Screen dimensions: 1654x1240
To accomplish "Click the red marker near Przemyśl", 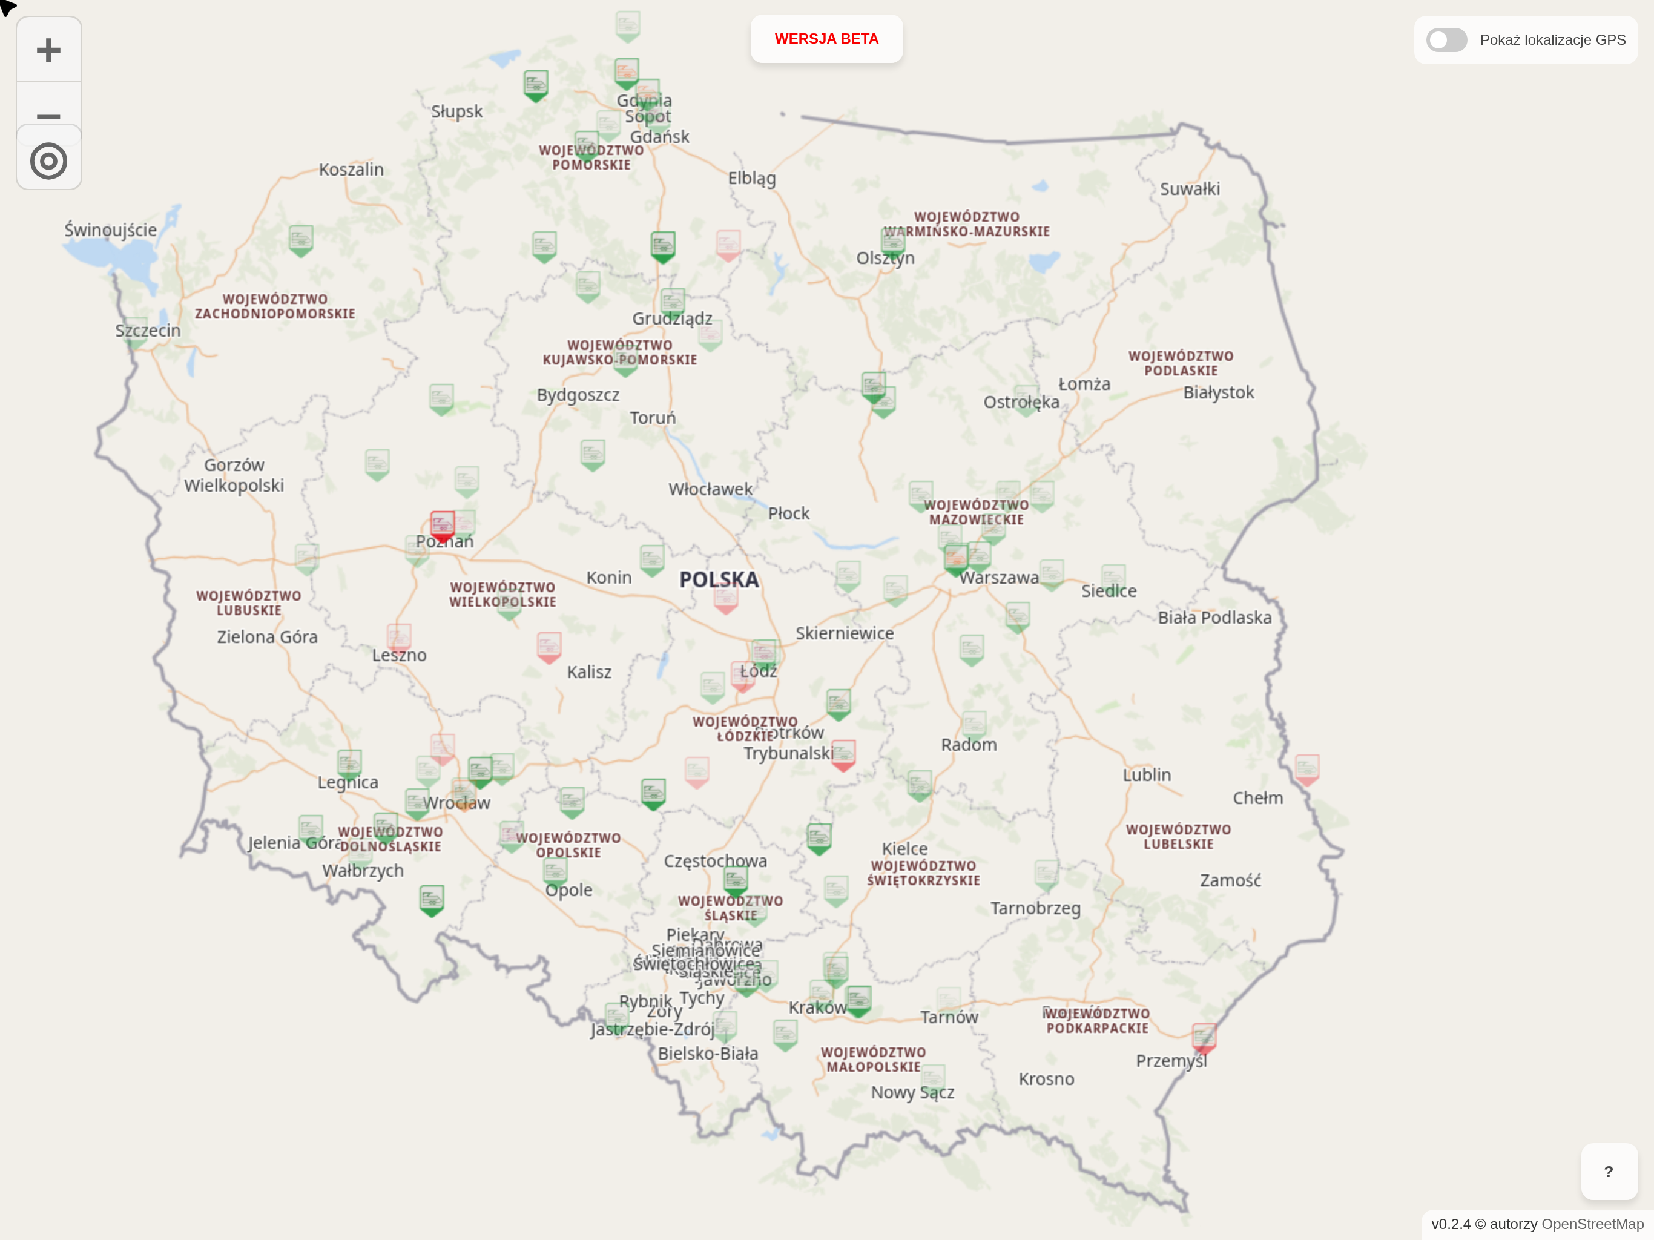I will (x=1203, y=1037).
